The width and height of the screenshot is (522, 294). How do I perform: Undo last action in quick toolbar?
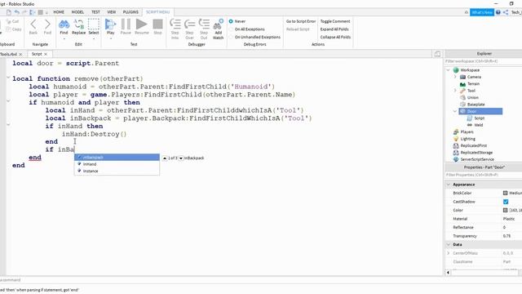point(17,12)
